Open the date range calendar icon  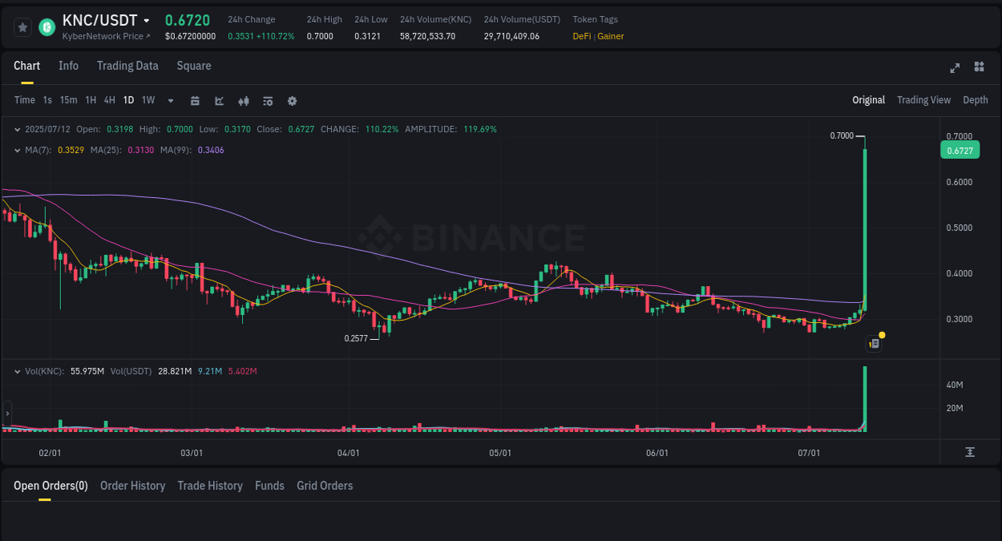tap(196, 100)
